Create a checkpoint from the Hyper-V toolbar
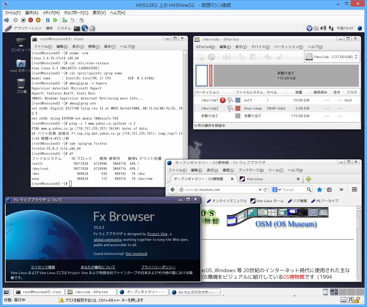This screenshot has width=367, height=307. (x=65, y=20)
